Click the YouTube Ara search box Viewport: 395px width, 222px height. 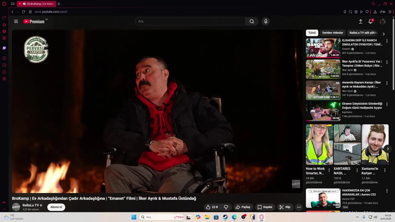pyautogui.click(x=190, y=21)
